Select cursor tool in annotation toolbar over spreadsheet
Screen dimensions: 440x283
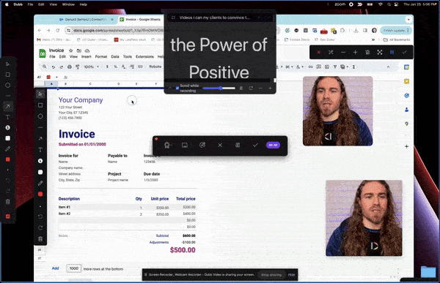point(40,94)
